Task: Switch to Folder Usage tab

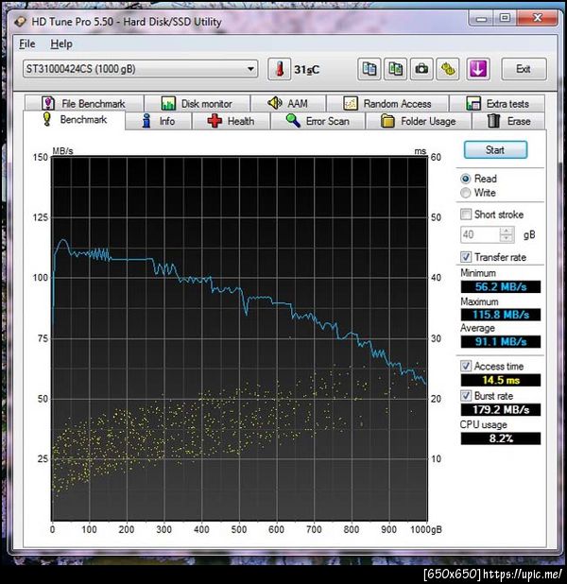Action: [419, 121]
